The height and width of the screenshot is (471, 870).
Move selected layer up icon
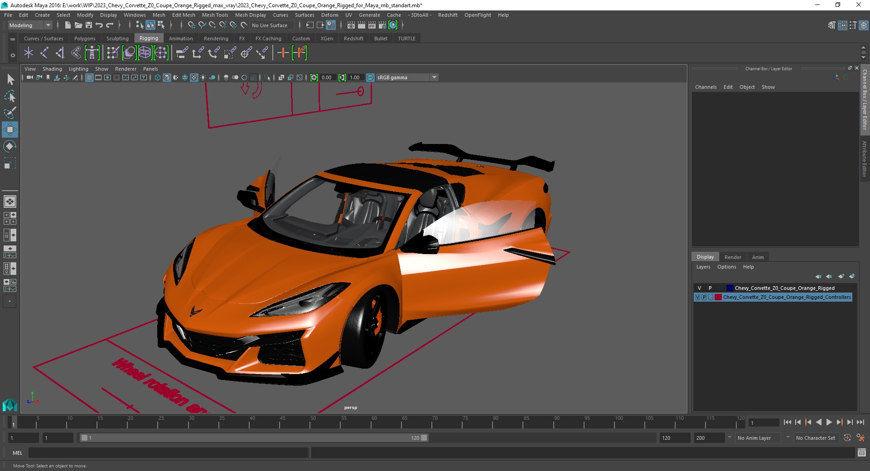(x=818, y=276)
